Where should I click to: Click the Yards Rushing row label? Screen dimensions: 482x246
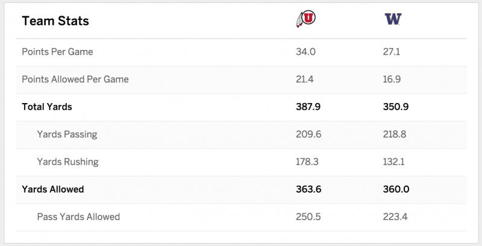coord(68,162)
